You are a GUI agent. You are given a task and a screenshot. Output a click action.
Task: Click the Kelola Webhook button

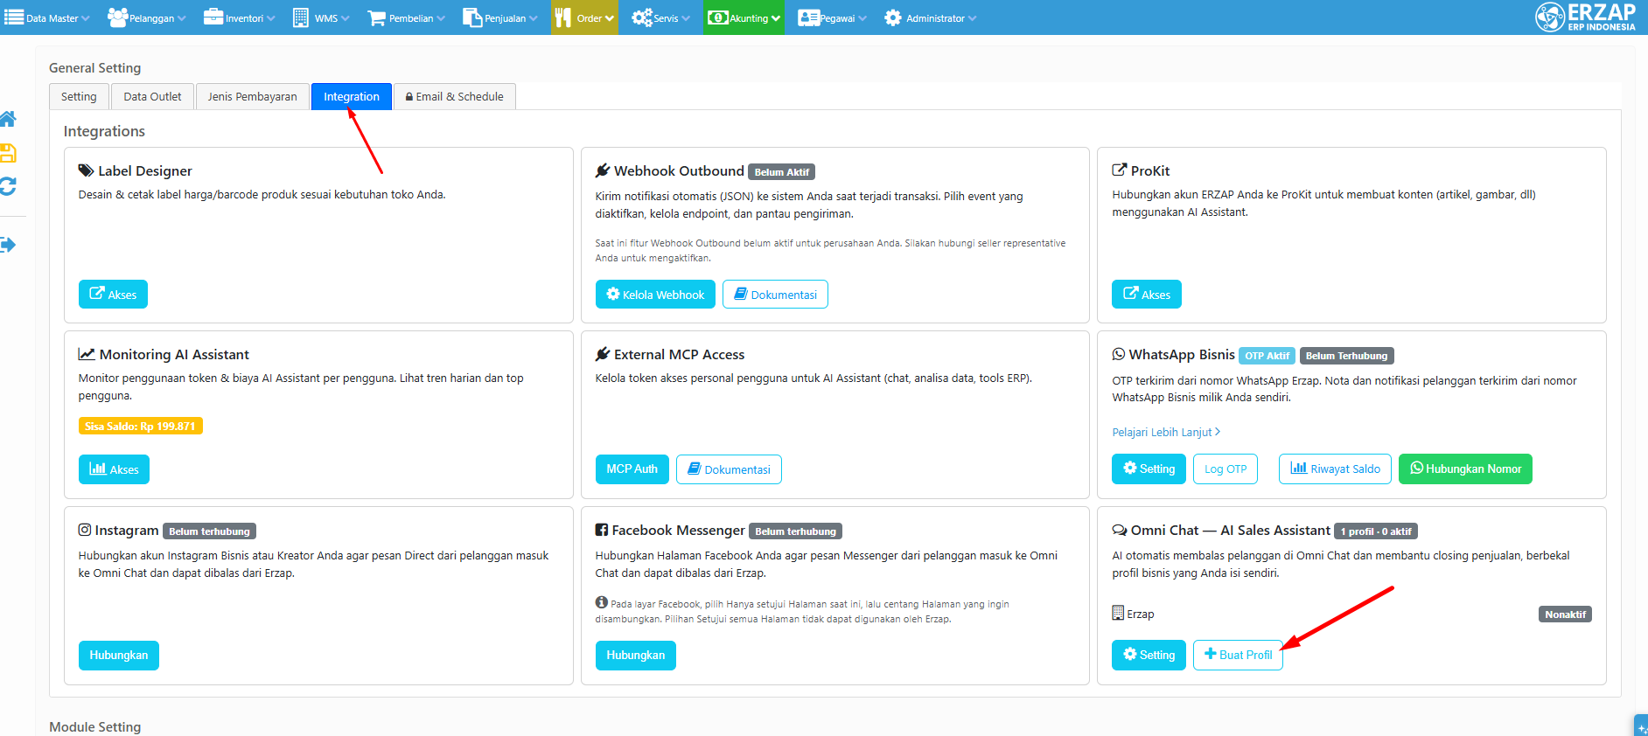(655, 295)
